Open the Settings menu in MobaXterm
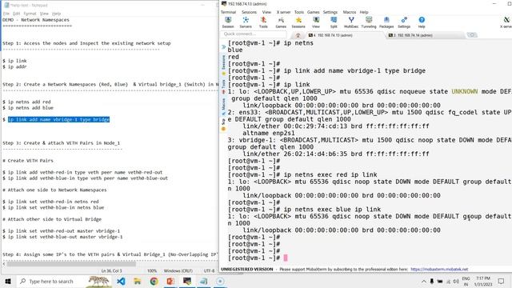This screenshot has height=288, width=512. [330, 12]
